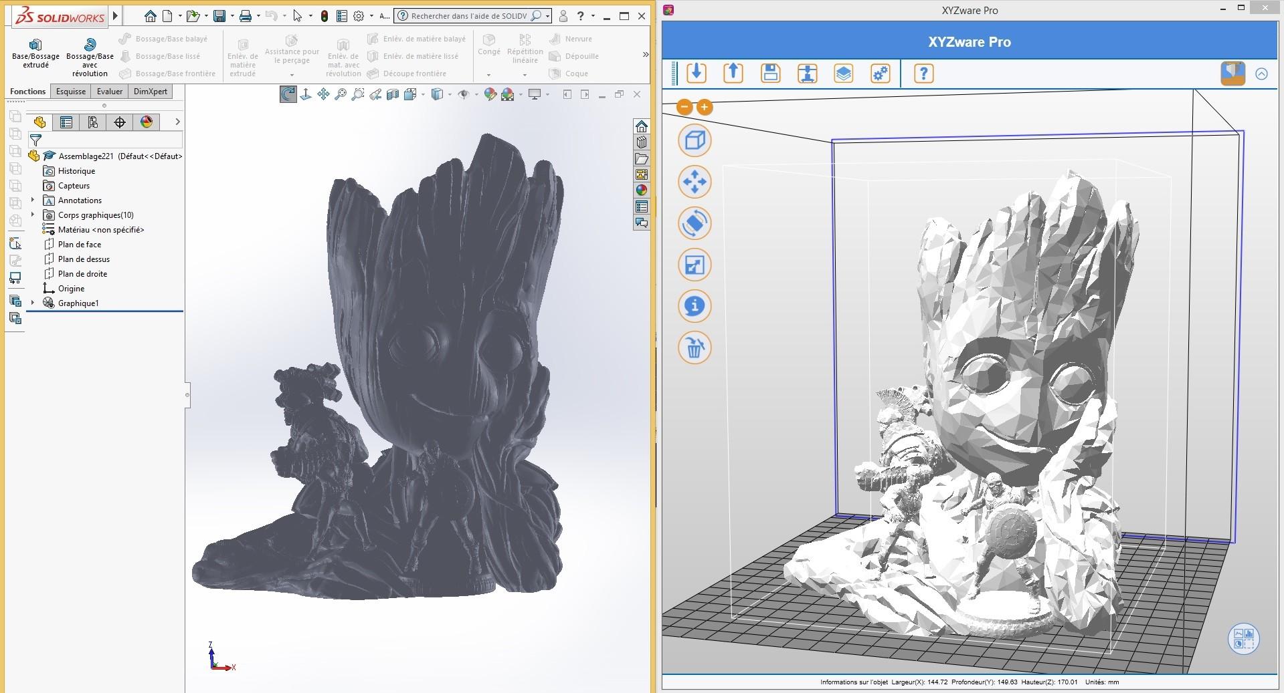Switch to the Esquisse tab

coord(70,92)
